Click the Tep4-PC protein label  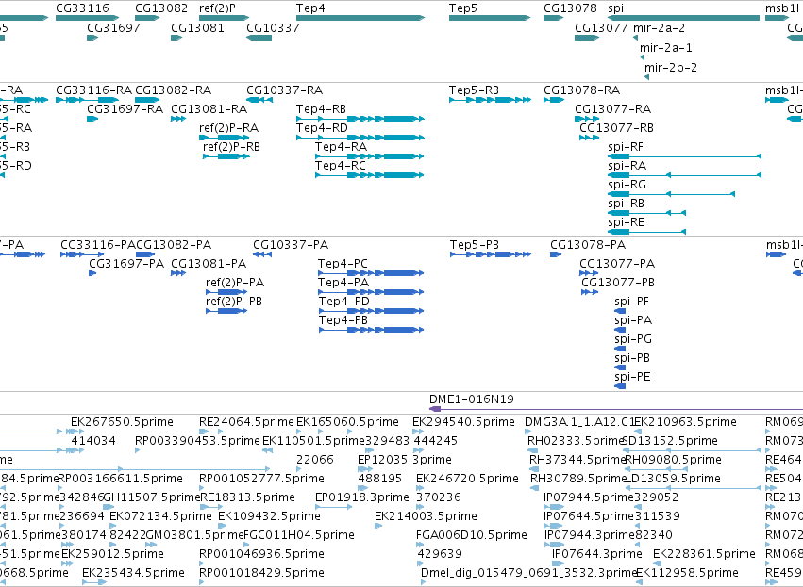click(343, 264)
